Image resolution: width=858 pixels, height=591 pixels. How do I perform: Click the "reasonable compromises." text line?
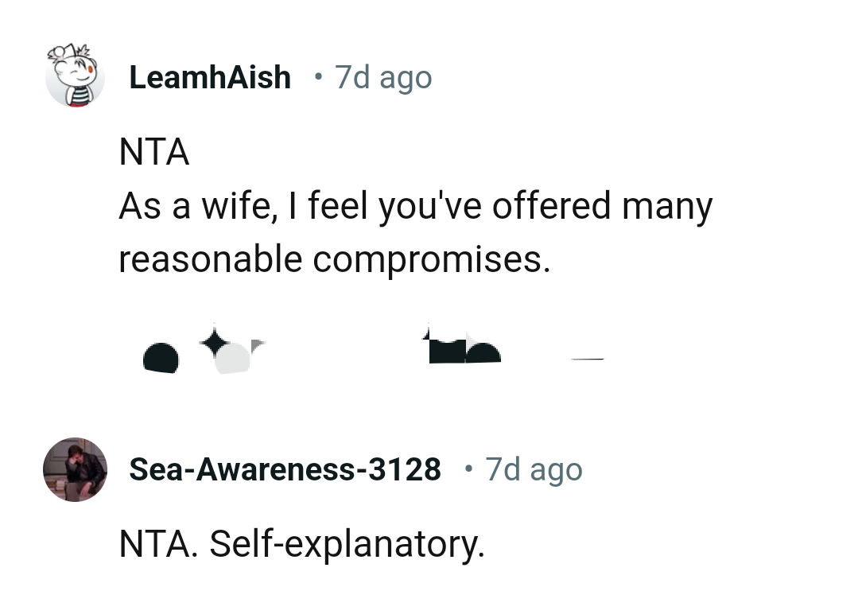(x=334, y=259)
